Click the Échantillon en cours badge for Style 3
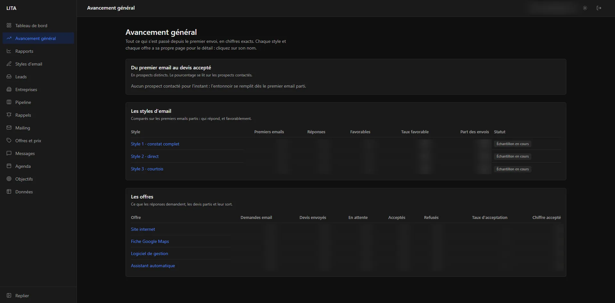The width and height of the screenshot is (615, 303). click(512, 169)
